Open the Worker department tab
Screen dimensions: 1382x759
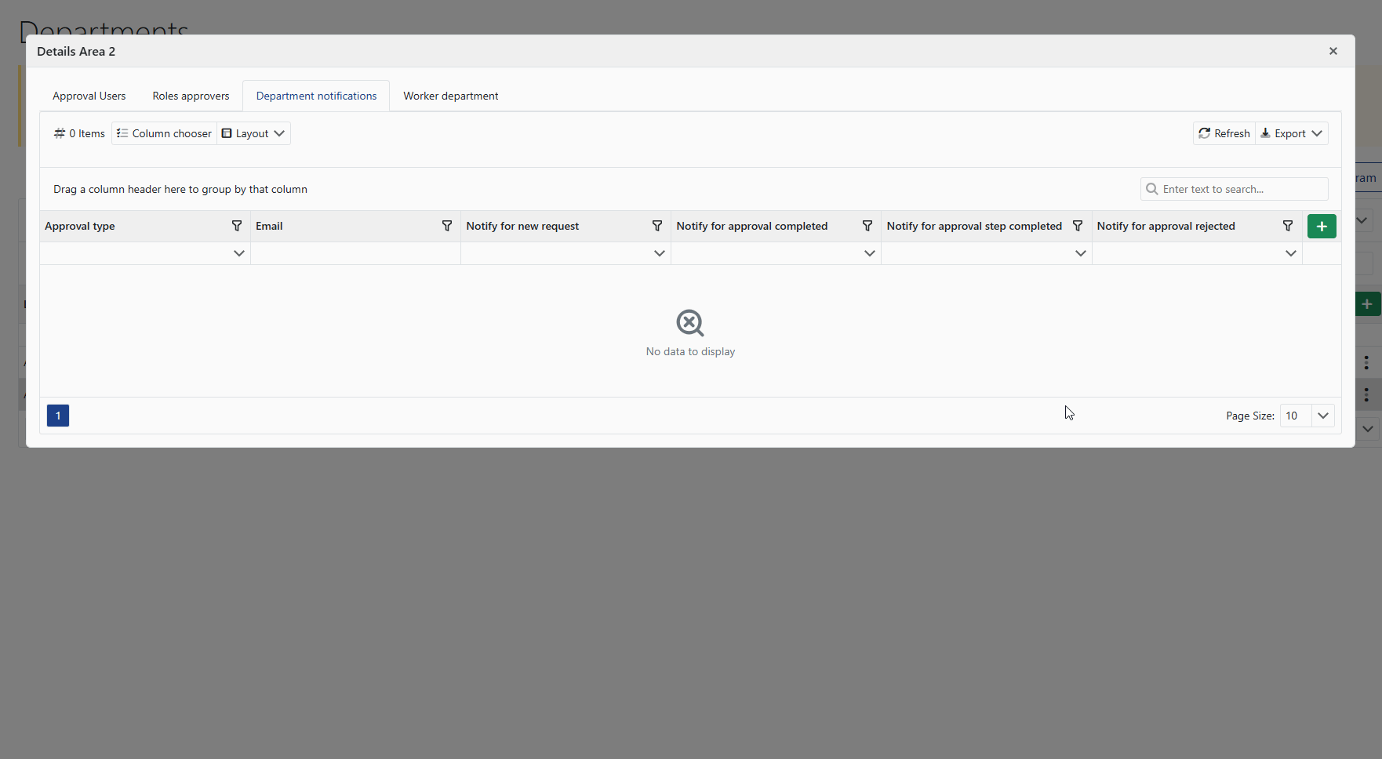(x=450, y=96)
